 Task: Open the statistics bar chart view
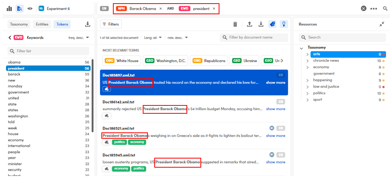pos(9,9)
